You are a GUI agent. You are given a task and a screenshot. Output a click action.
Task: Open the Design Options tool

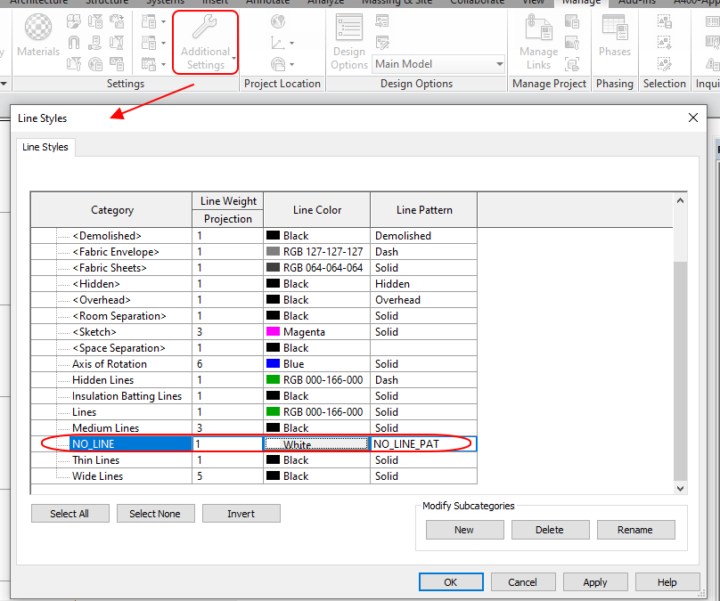349,41
